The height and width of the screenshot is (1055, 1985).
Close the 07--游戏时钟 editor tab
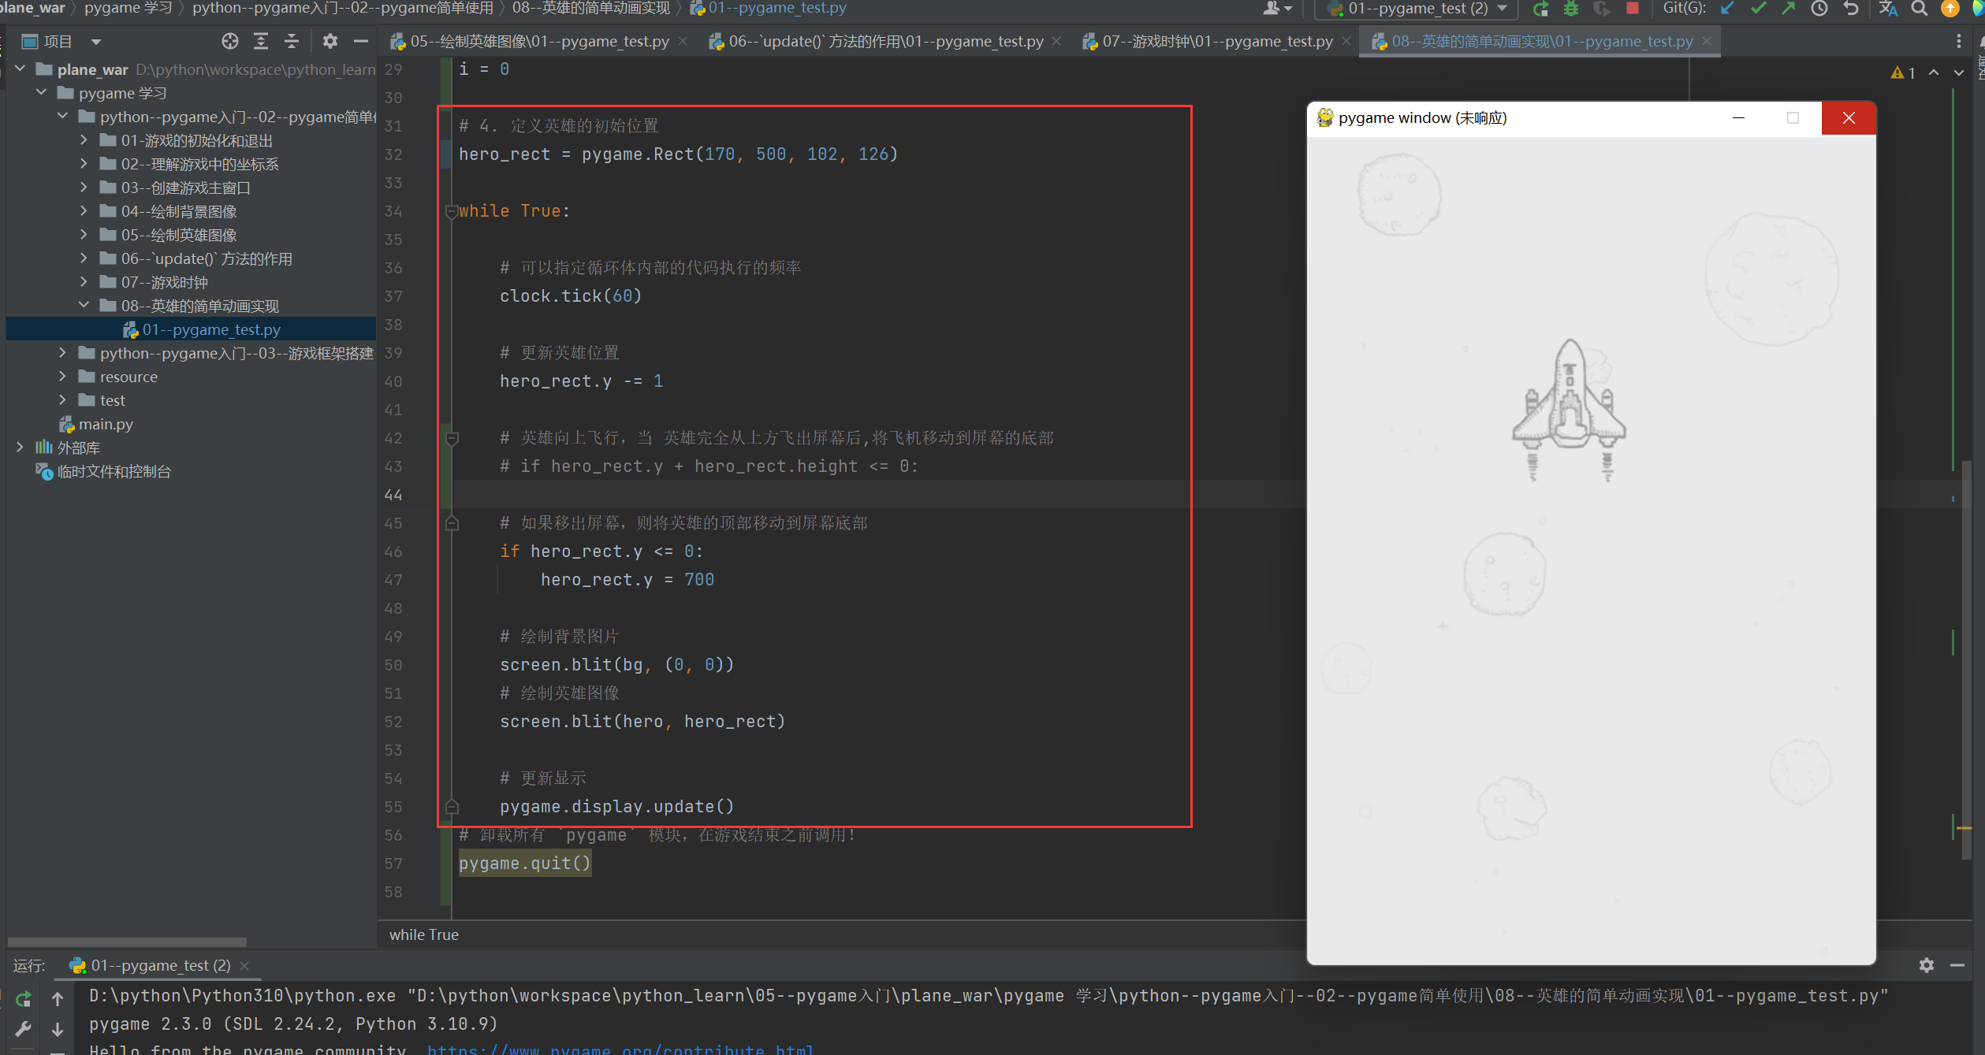click(x=1346, y=41)
